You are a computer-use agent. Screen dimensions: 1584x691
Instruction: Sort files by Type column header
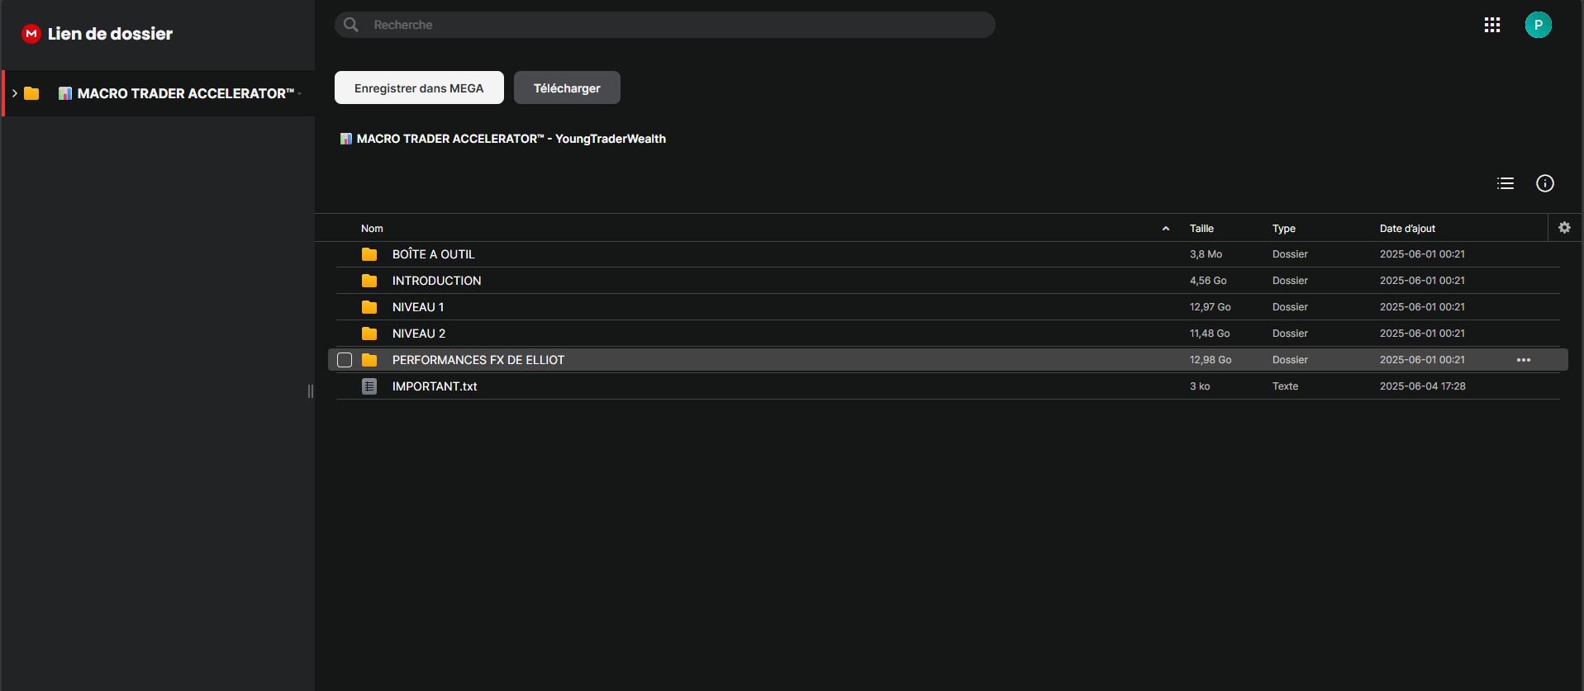pos(1284,229)
